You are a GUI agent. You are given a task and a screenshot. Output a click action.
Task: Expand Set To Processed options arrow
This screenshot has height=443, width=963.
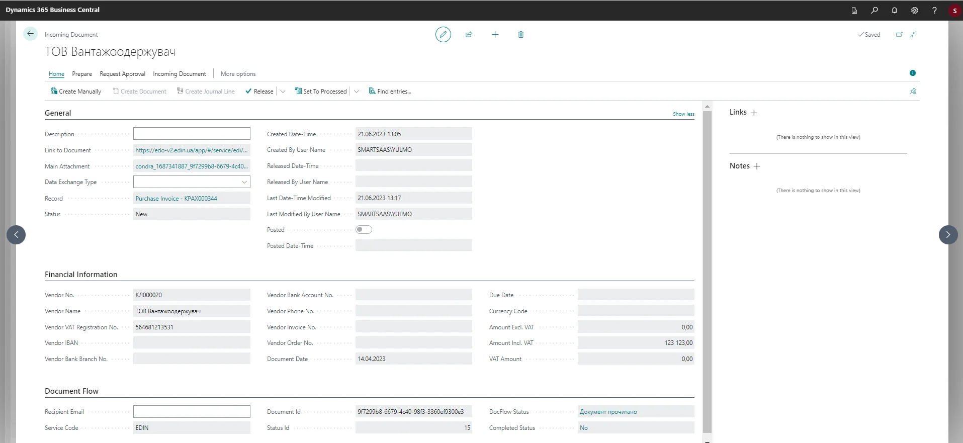pos(357,92)
